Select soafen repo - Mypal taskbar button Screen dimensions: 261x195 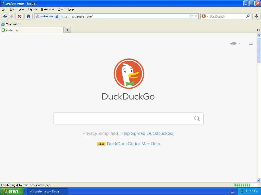(47, 191)
